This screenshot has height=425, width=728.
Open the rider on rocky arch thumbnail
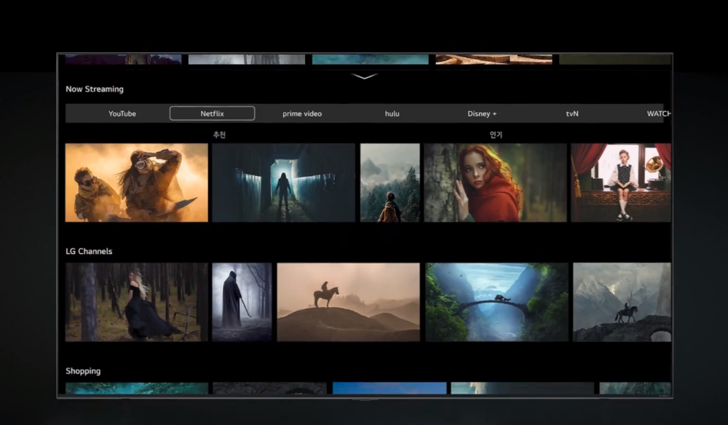[x=622, y=303]
